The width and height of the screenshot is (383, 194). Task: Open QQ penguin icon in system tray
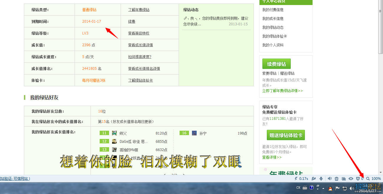331,188
